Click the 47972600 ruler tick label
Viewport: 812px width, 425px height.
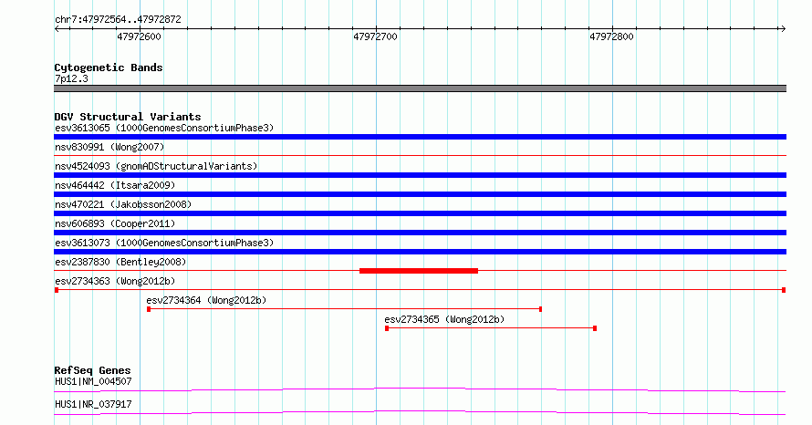tap(139, 36)
